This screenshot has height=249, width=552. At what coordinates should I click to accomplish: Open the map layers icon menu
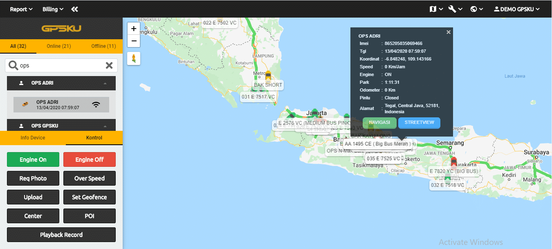436,9
